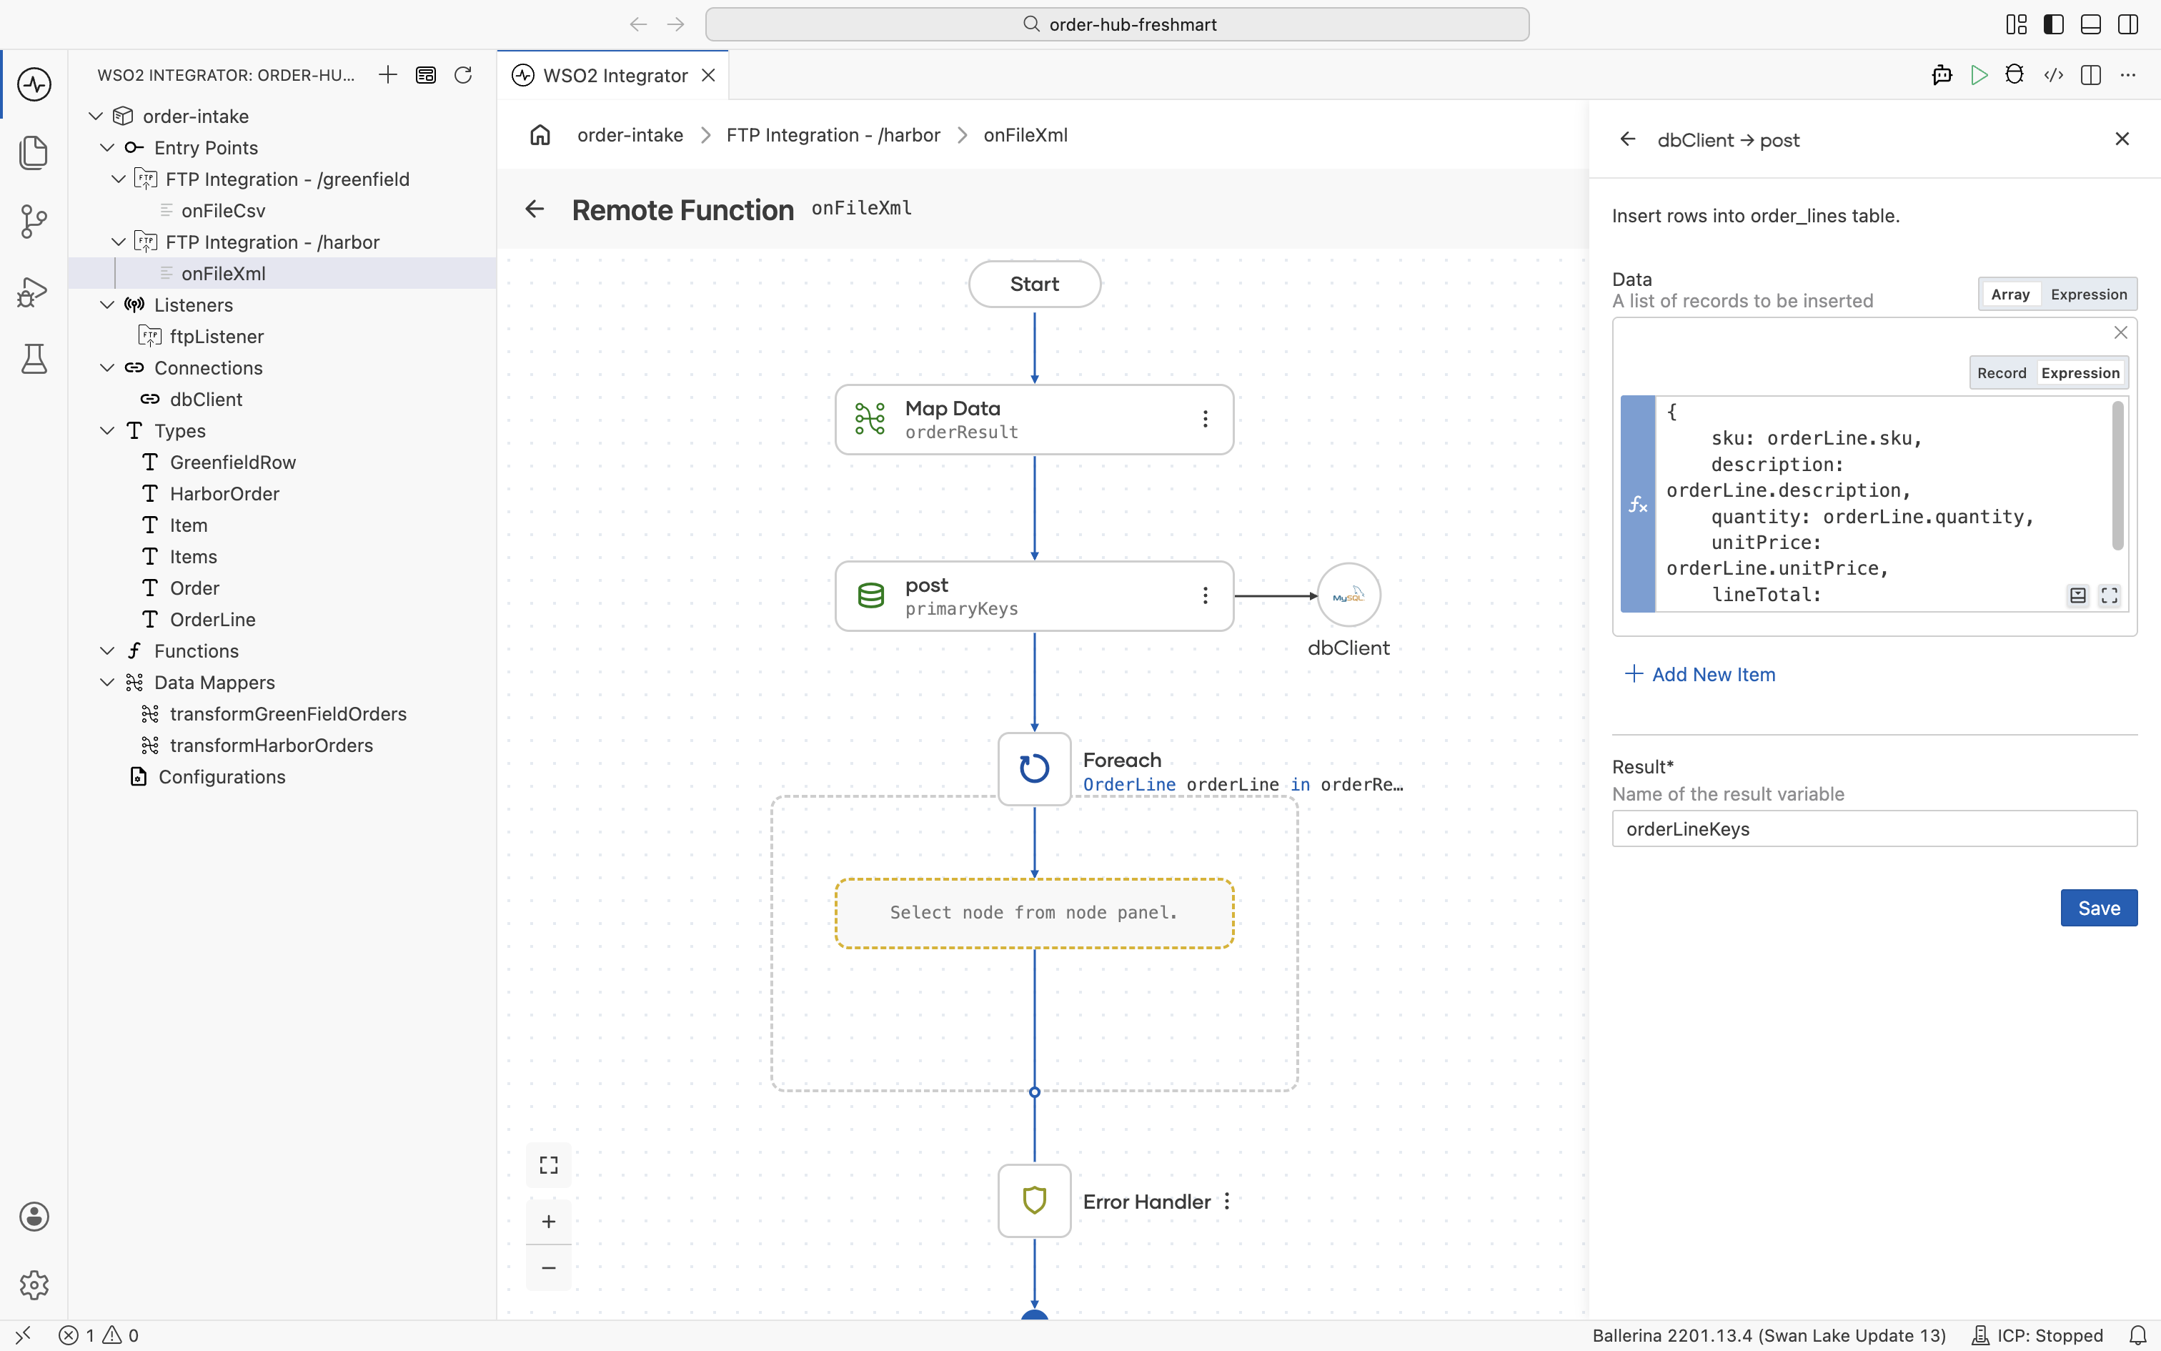Viewport: 2161px width, 1351px height.
Task: Open the post node options menu
Action: pyautogui.click(x=1206, y=596)
